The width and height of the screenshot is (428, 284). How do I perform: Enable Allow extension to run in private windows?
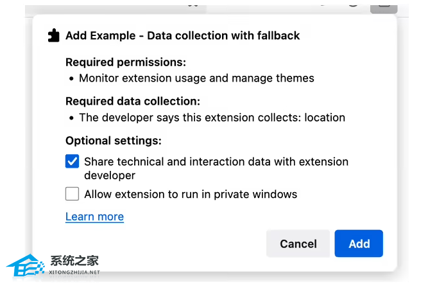click(73, 194)
